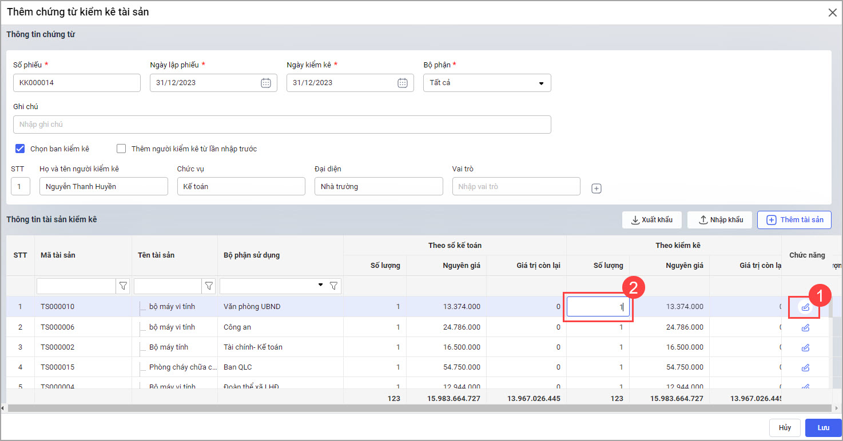
Task: Click Nhập khẩu import button
Action: pos(720,220)
